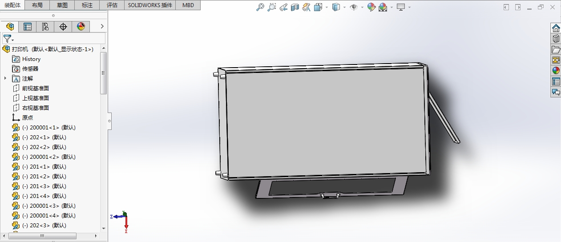
Task: Open the Dynamic Annotation Views icon
Action: [306, 7]
